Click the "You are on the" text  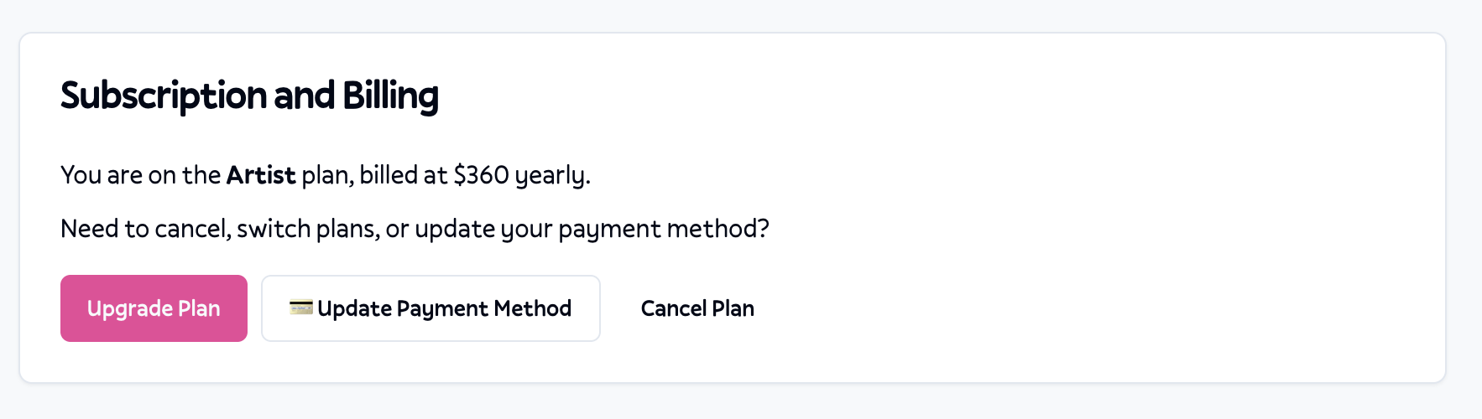point(140,175)
